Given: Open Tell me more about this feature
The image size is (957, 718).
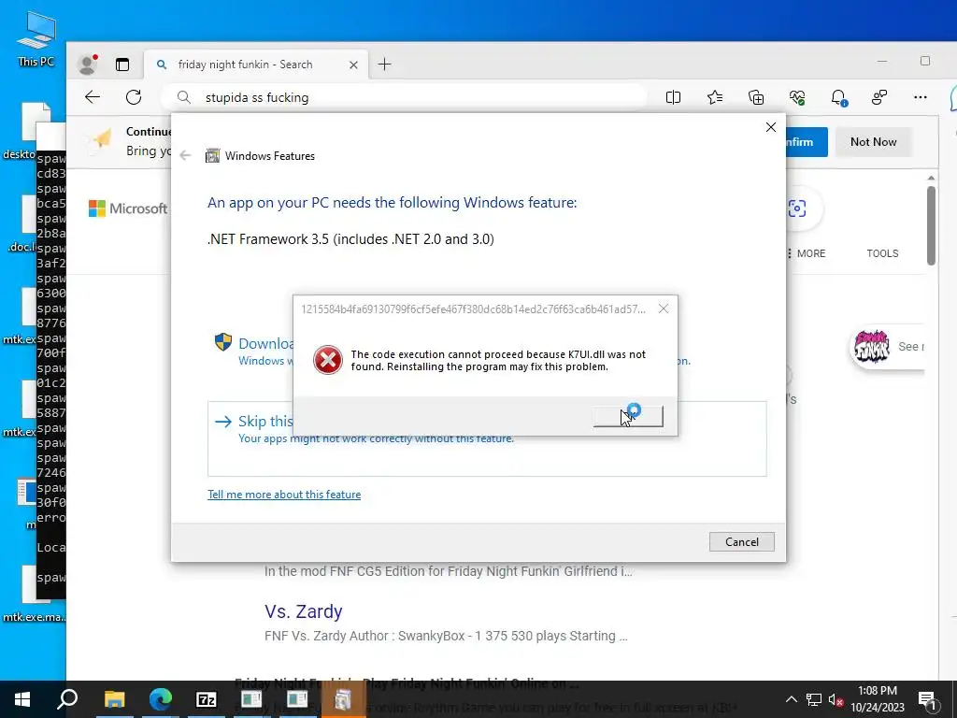Looking at the screenshot, I should [x=284, y=495].
